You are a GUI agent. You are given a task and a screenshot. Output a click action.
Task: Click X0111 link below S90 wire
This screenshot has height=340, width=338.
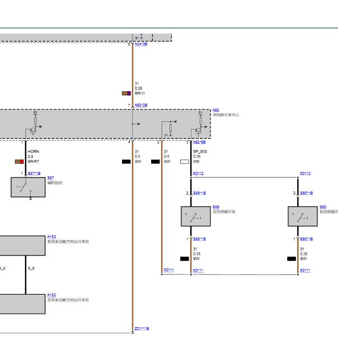point(305,271)
